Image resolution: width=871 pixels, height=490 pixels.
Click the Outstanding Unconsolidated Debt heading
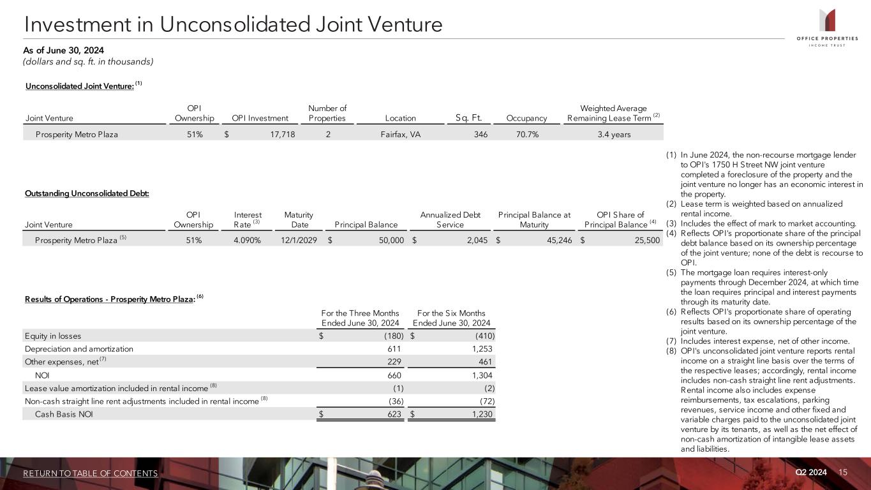(x=87, y=193)
